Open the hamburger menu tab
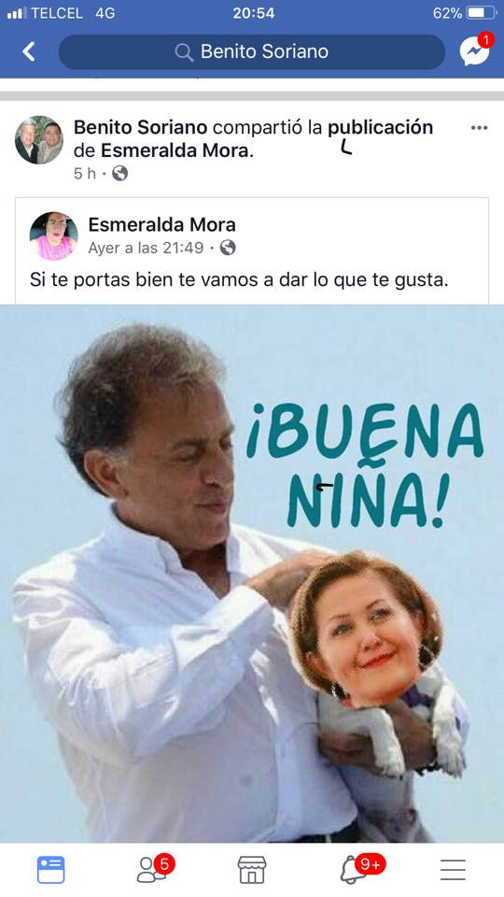504x897 pixels. pyautogui.click(x=454, y=870)
